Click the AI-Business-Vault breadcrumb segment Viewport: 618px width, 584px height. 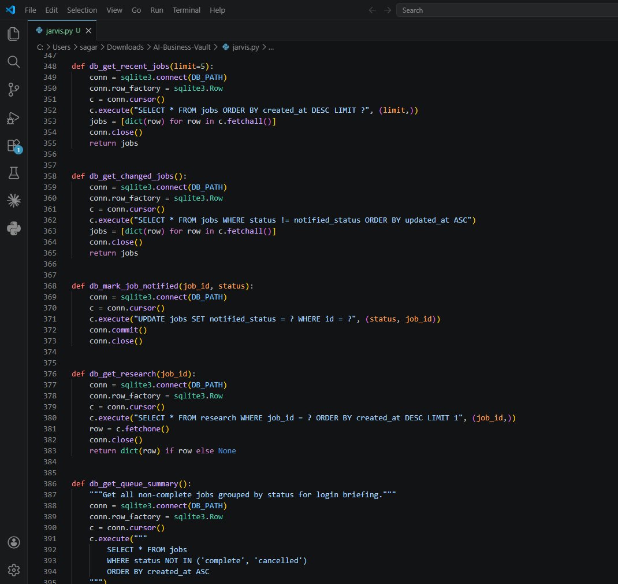[182, 47]
